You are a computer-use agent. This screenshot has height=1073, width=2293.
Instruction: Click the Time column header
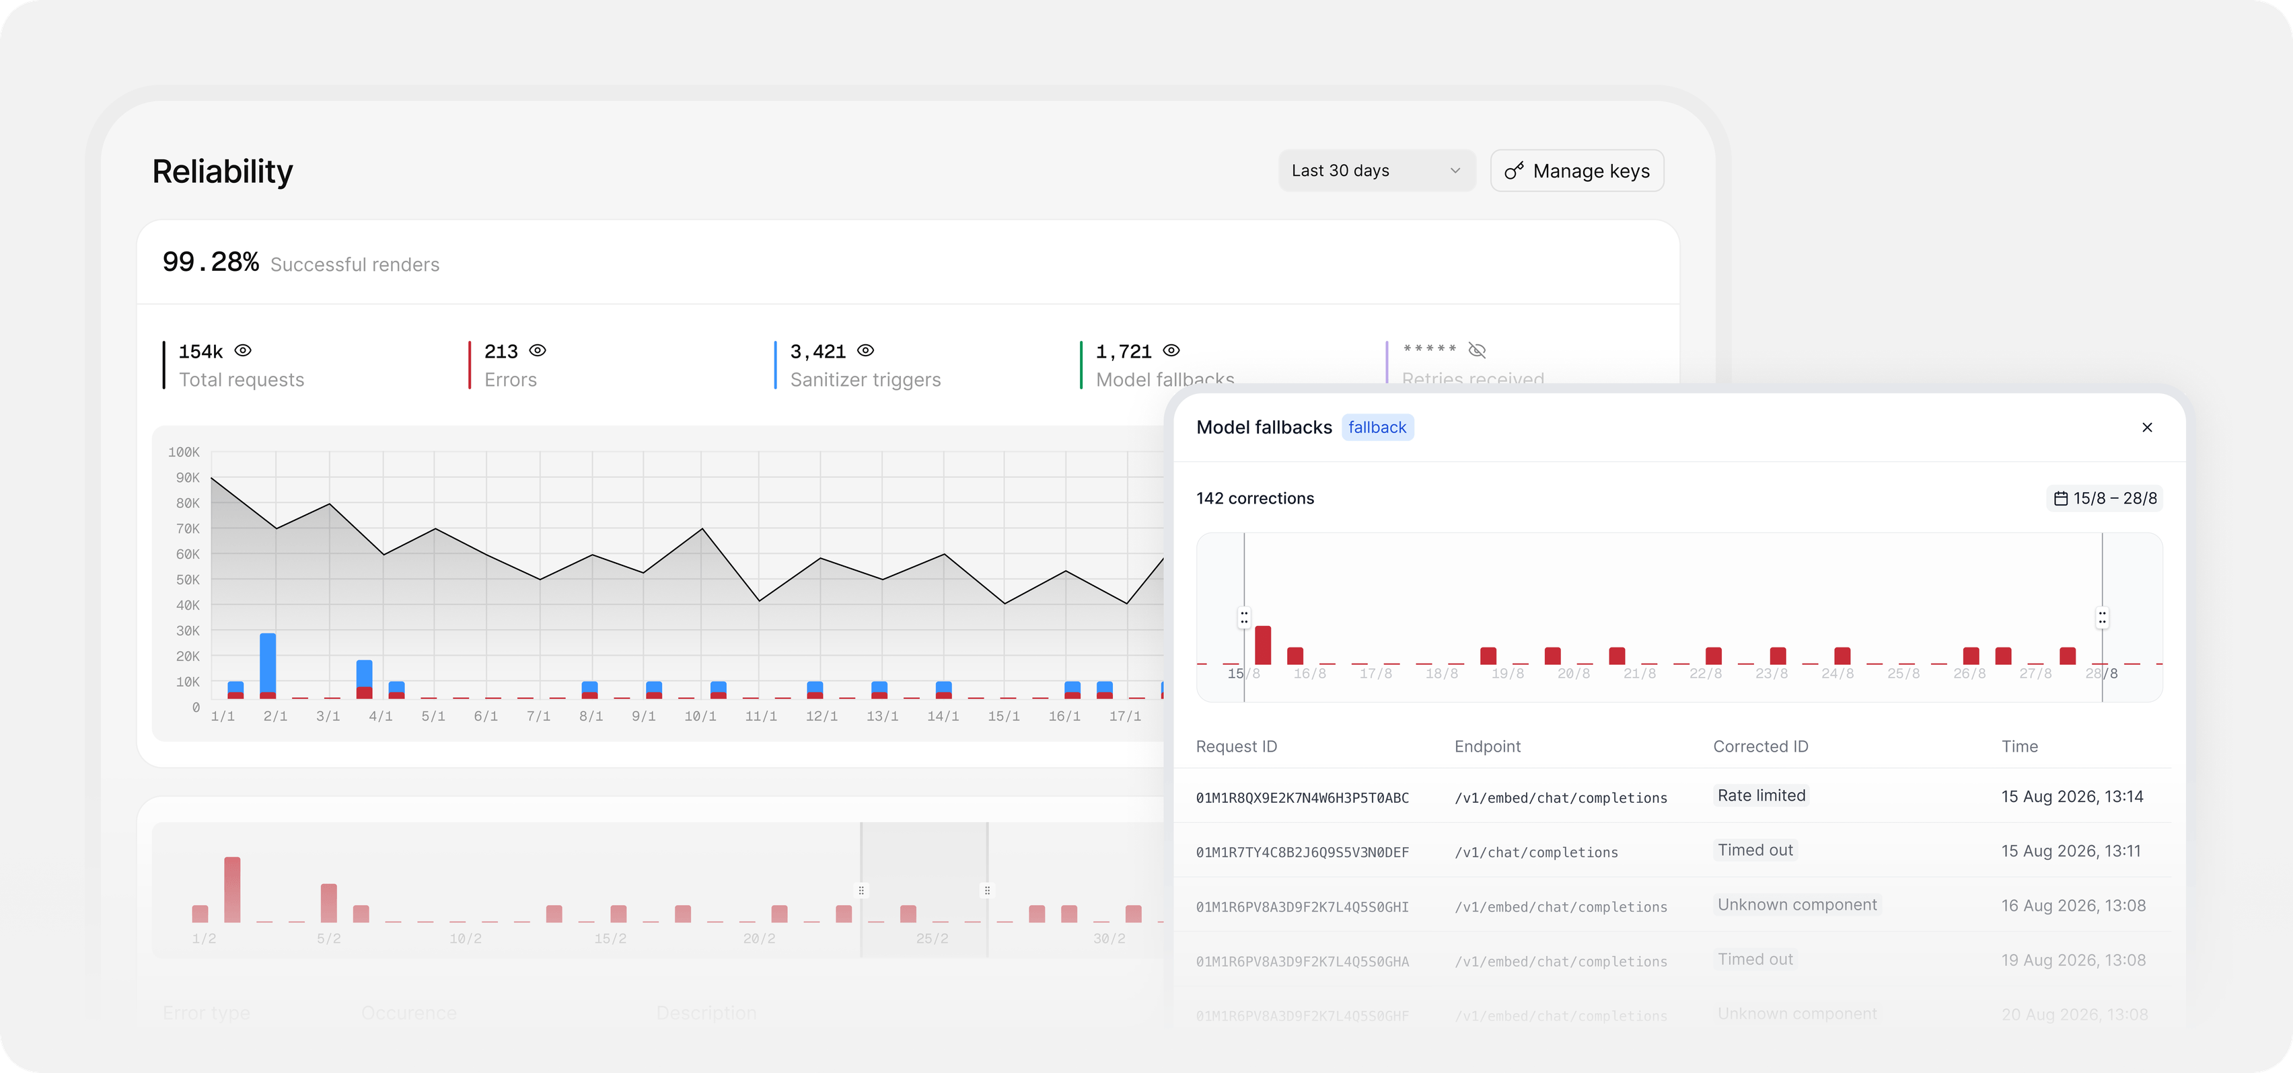click(2019, 746)
